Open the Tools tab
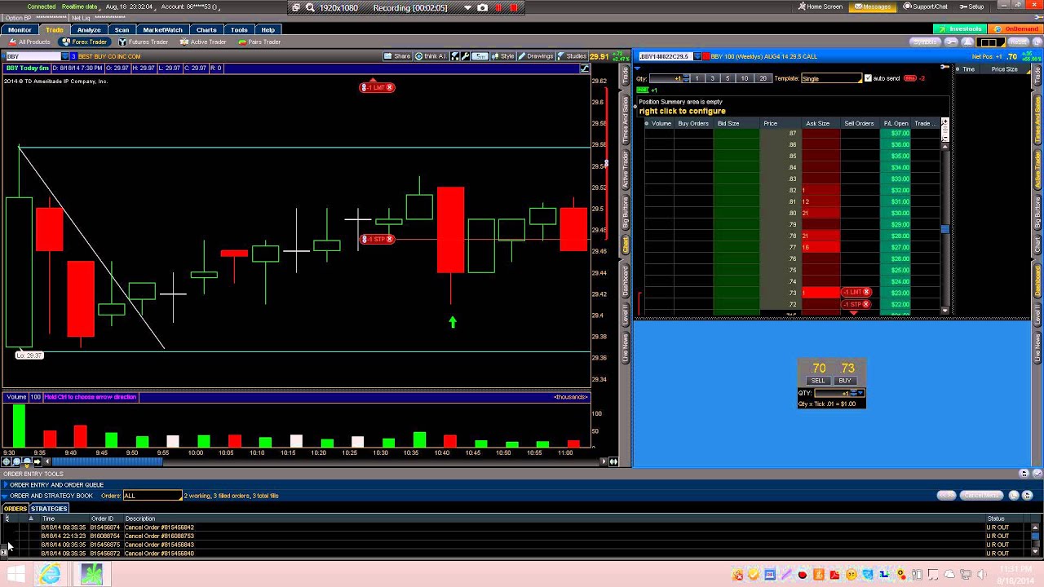Screen dimensions: 1044x587 (x=239, y=29)
